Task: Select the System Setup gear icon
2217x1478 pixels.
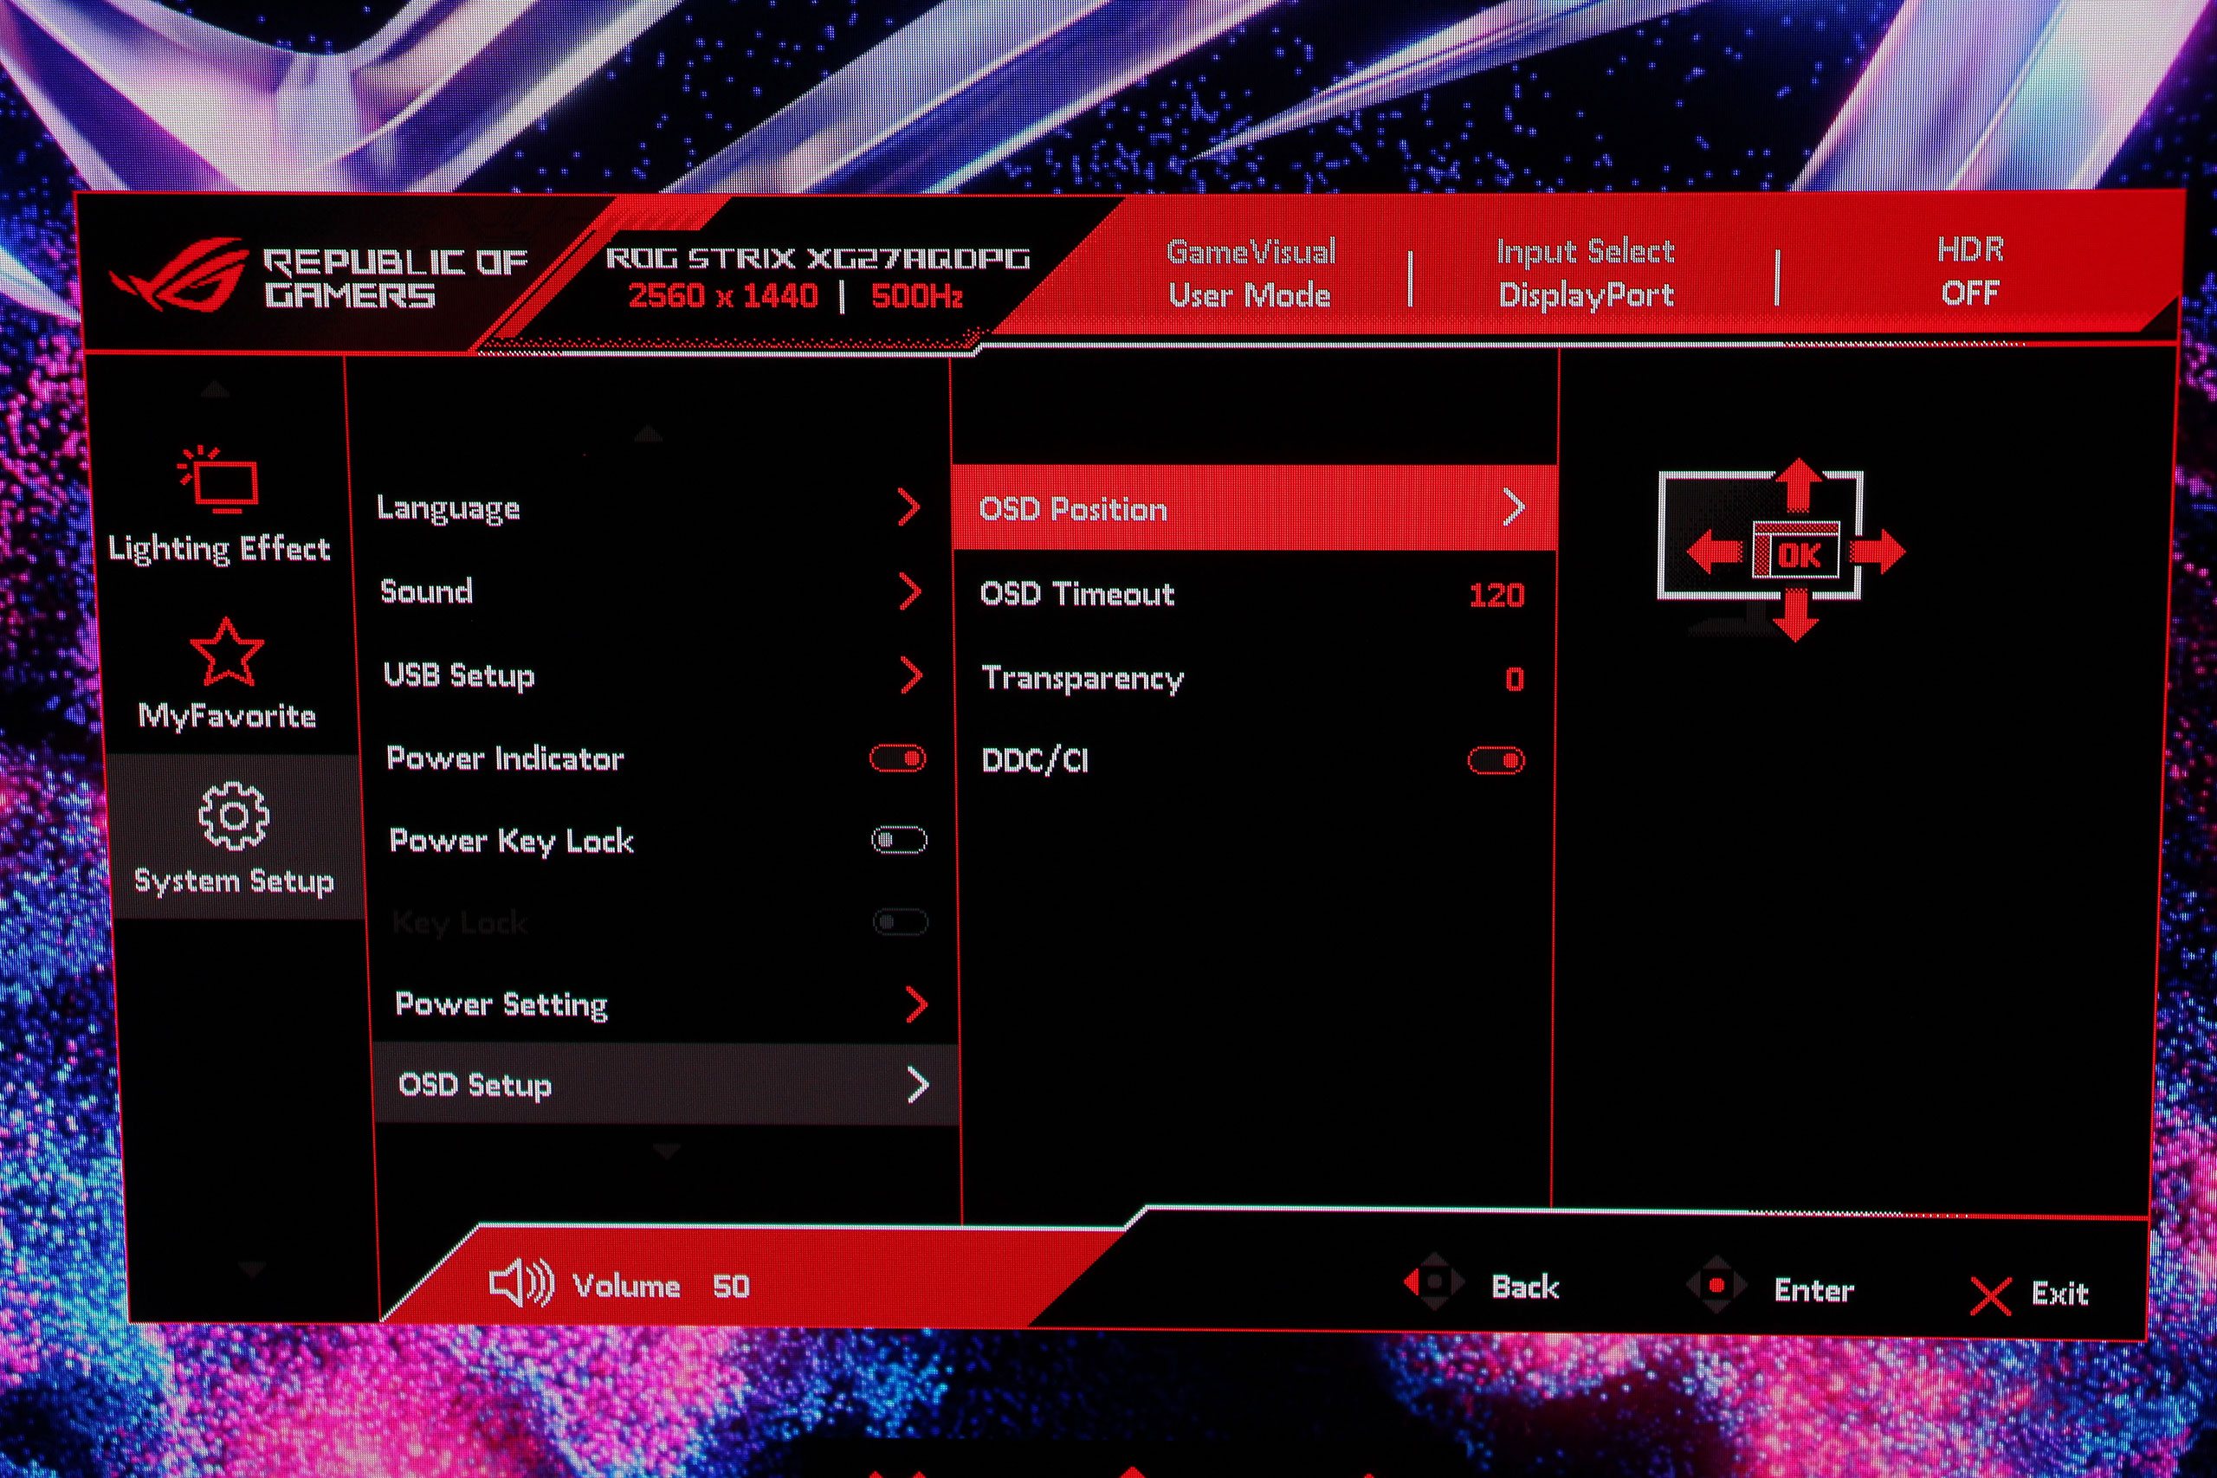Action: pyautogui.click(x=233, y=816)
